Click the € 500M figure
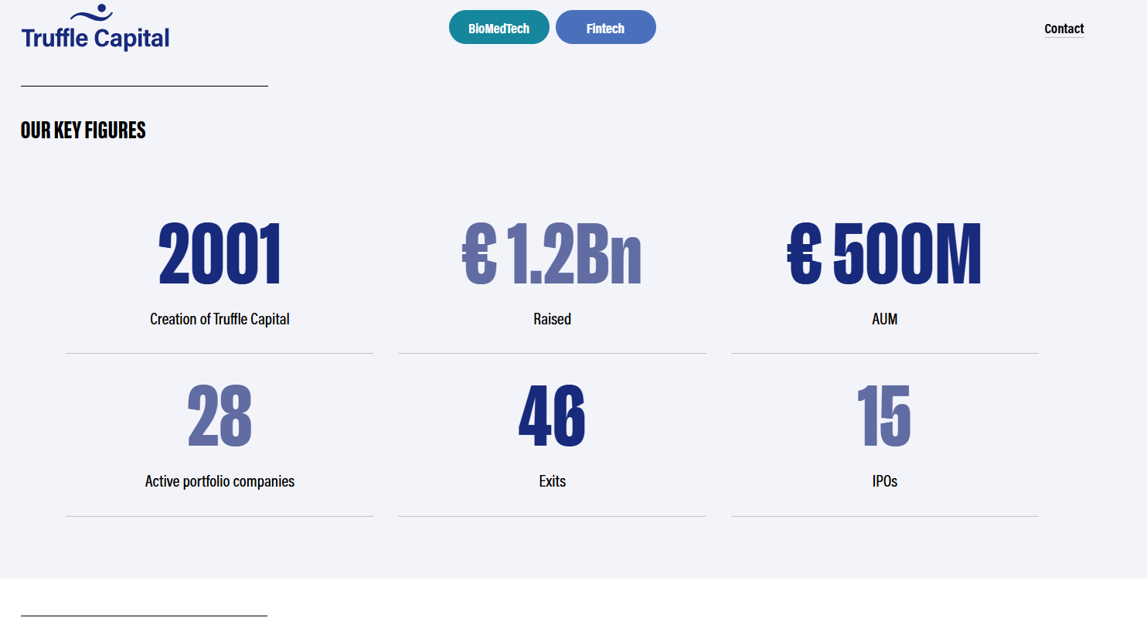 coord(884,254)
